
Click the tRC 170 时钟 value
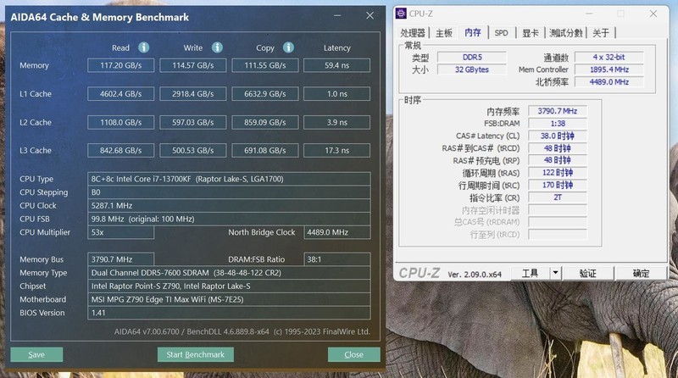pos(558,185)
